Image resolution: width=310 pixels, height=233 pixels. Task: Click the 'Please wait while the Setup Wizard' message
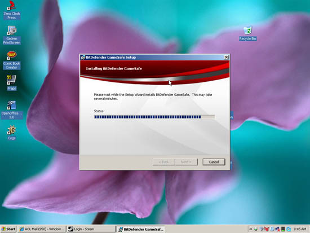coord(153,96)
